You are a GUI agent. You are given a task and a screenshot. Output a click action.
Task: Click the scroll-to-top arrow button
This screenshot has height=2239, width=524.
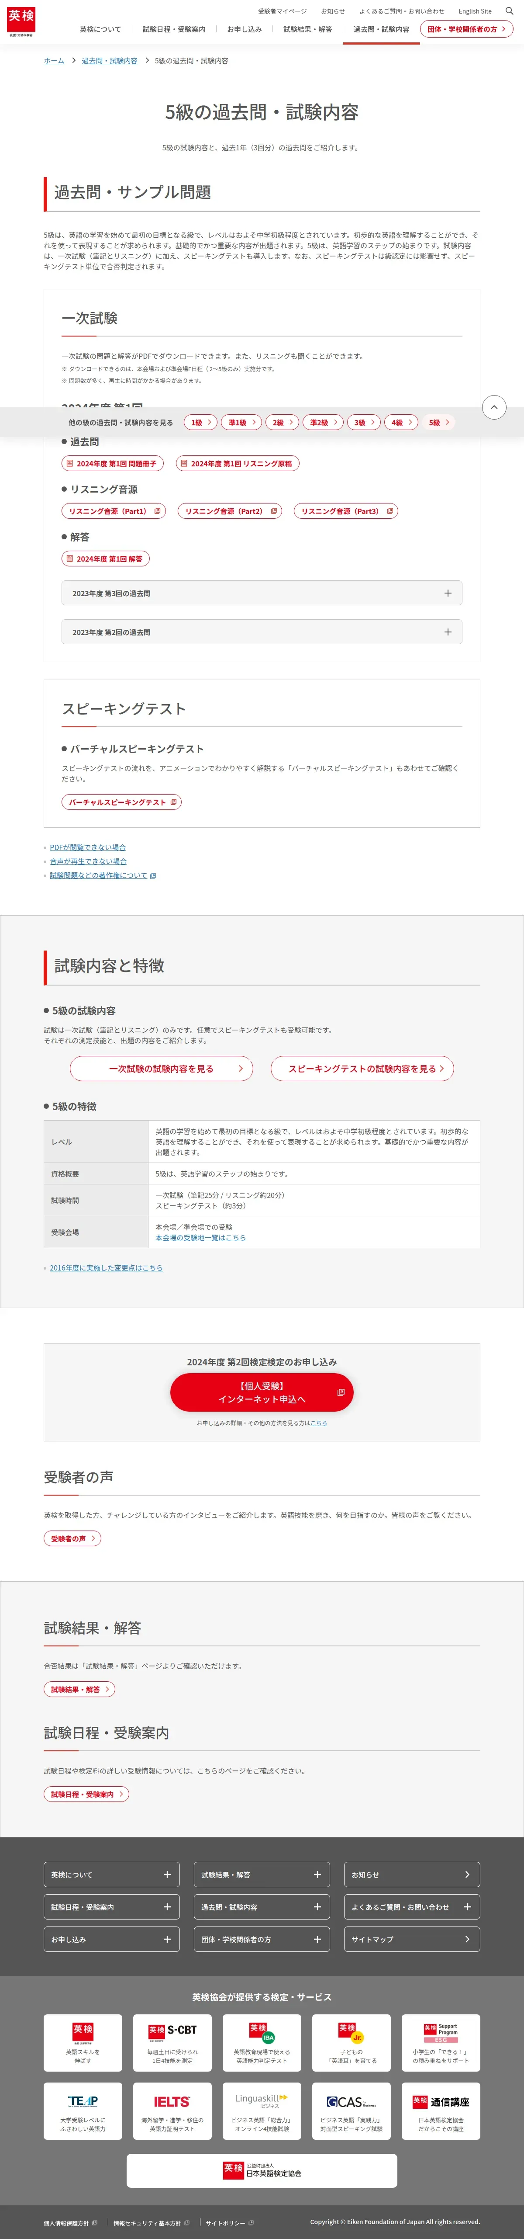click(493, 407)
